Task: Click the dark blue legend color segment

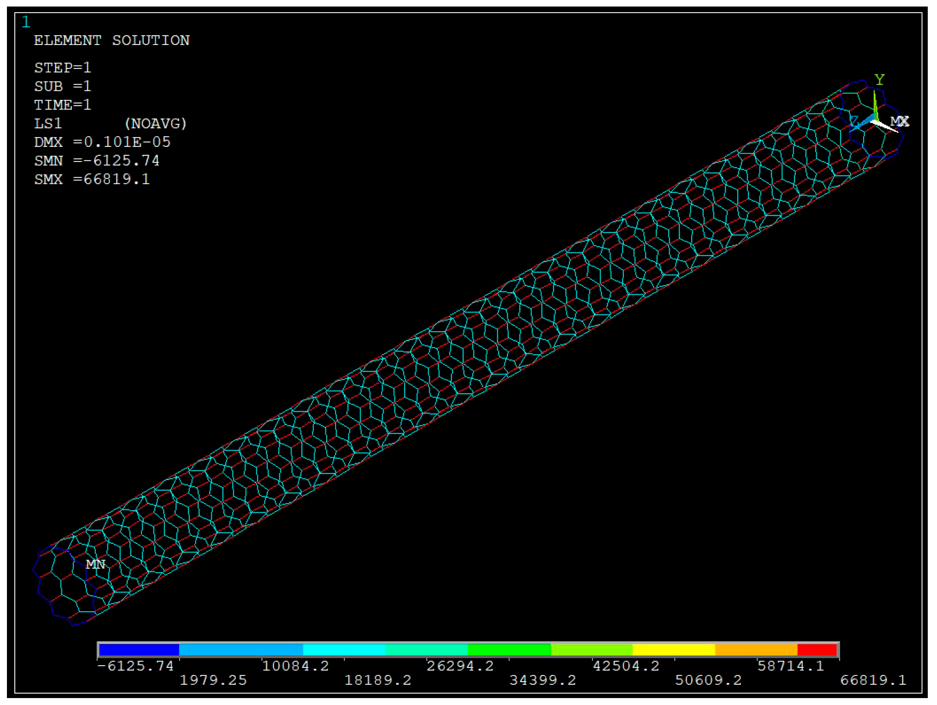Action: click(x=138, y=650)
